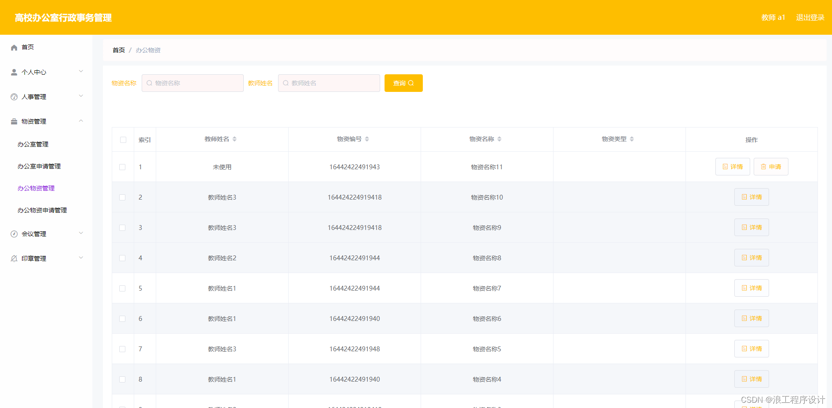This screenshot has width=832, height=408.
Task: Open 详情 for 物资名称9
Action: click(751, 227)
